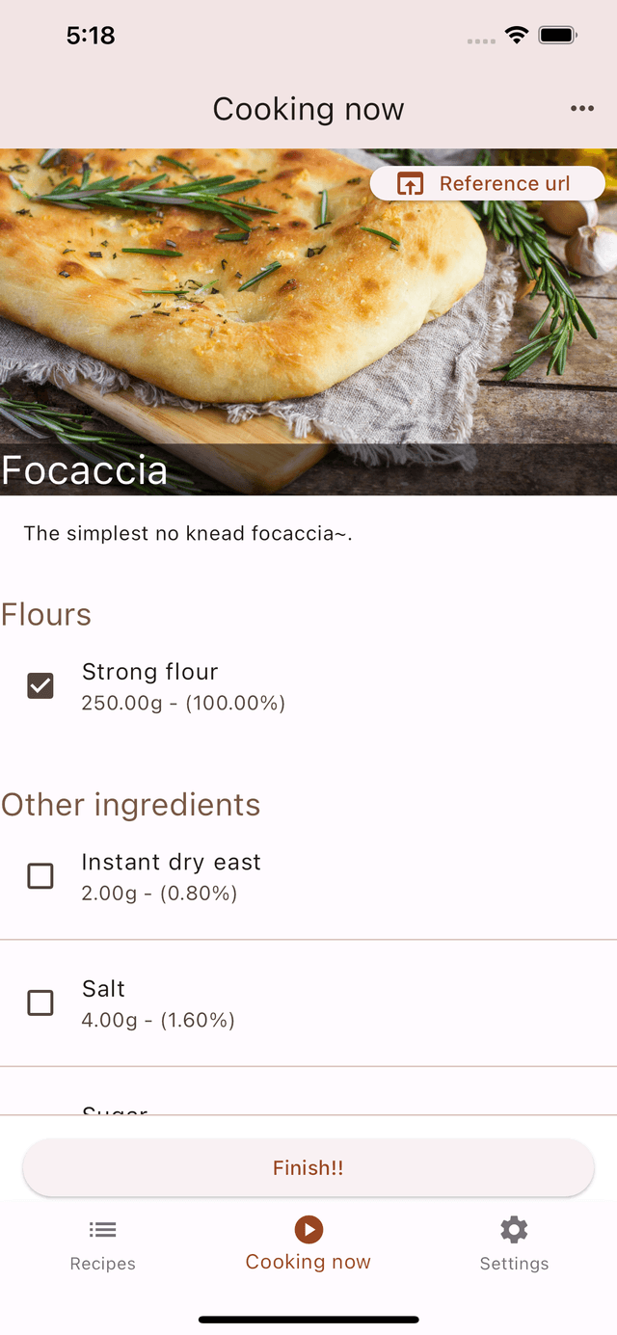Tap the Focaccia recipe title
This screenshot has width=617, height=1335.
[x=84, y=470]
